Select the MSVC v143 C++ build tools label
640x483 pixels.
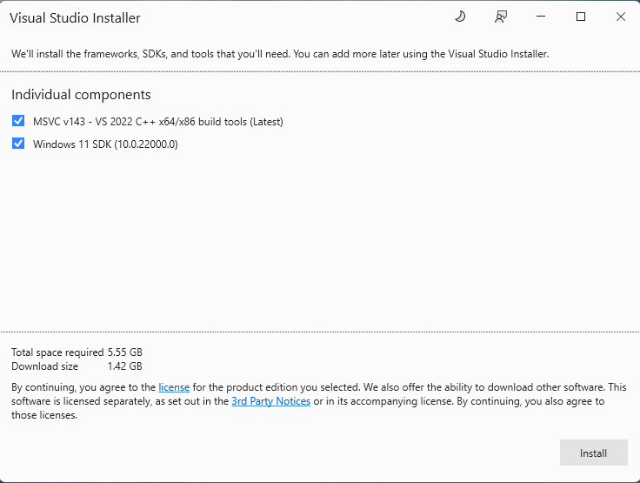(x=158, y=122)
